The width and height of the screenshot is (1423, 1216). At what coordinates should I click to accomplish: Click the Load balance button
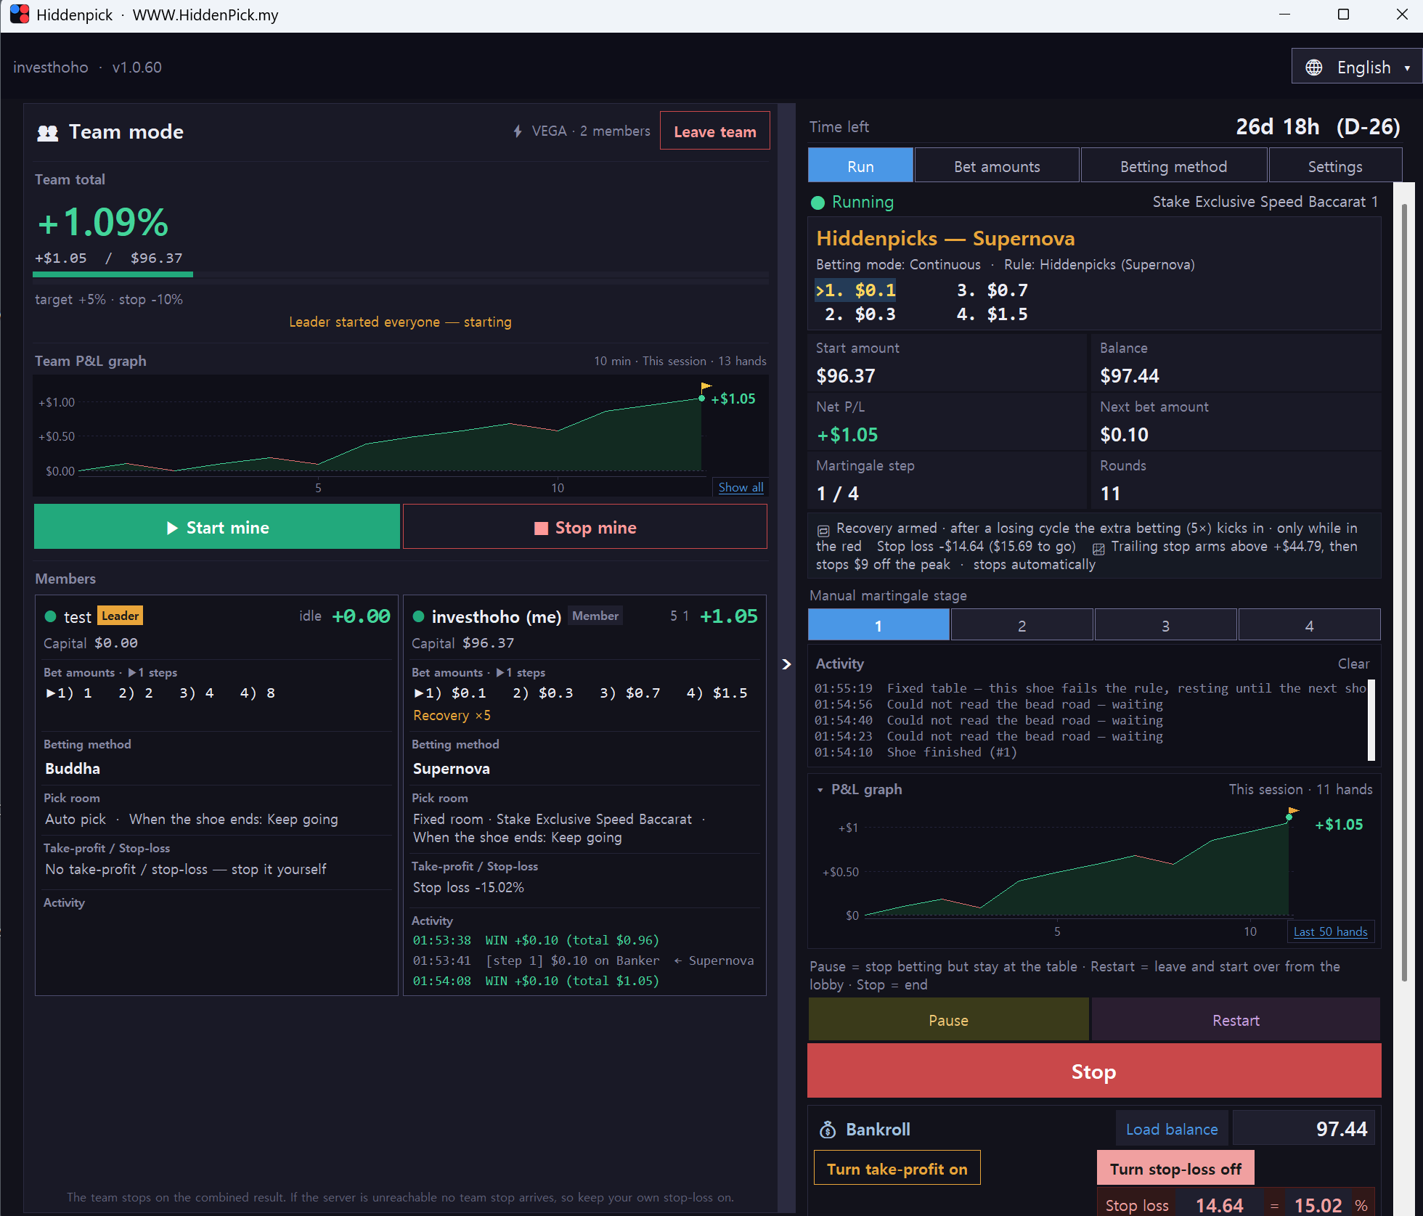[1172, 1129]
